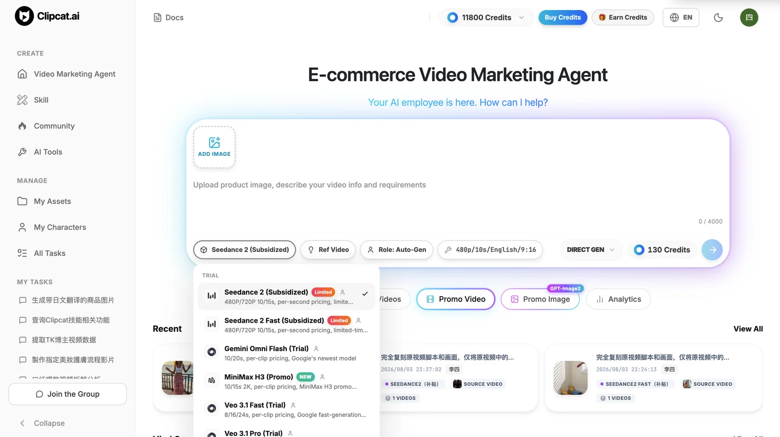780x437 pixels.
Task: Click the Skill puzzle icon
Action: [22, 100]
